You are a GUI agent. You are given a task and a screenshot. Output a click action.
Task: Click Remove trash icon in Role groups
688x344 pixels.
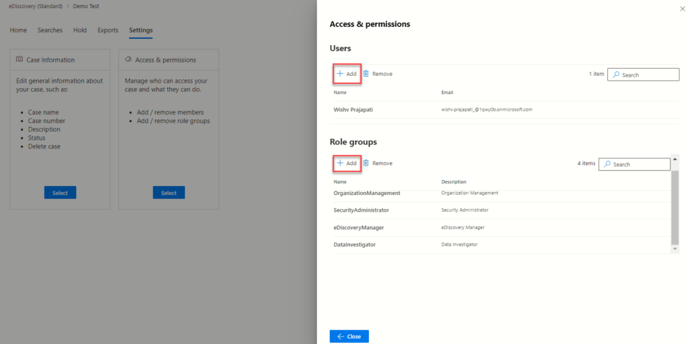tap(366, 163)
